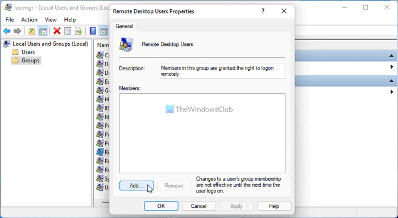The height and width of the screenshot is (218, 398).
Task: Open the View menu
Action: pyautogui.click(x=51, y=19)
